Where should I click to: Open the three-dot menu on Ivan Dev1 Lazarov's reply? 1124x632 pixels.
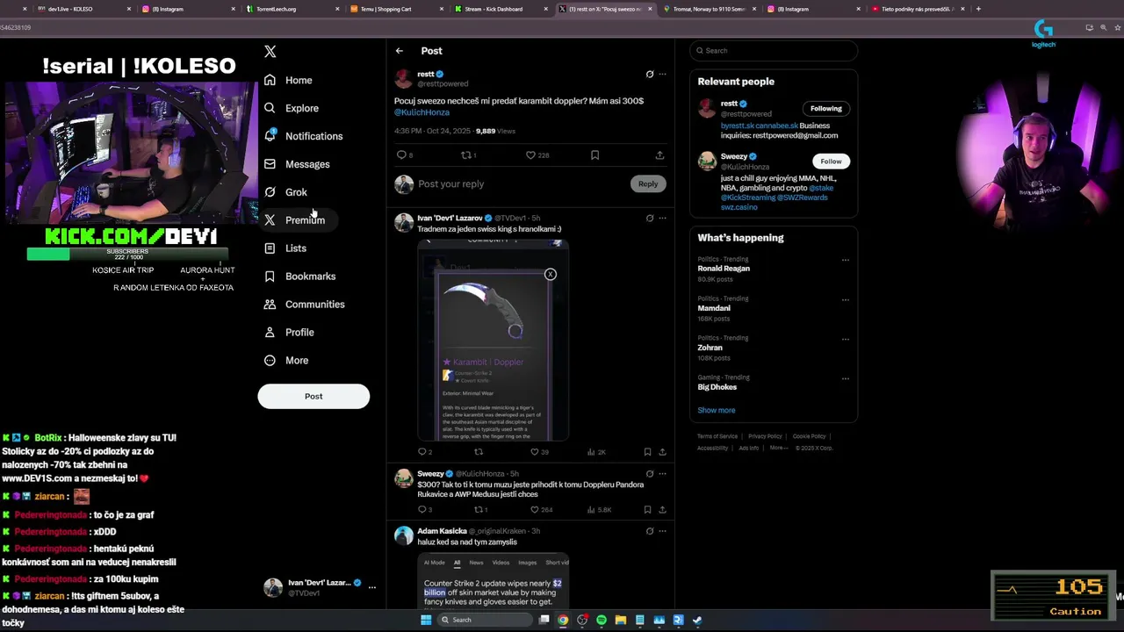pyautogui.click(x=662, y=219)
